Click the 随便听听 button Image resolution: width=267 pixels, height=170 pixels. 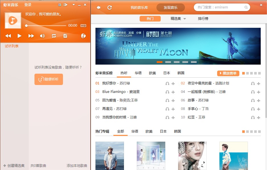(x=49, y=79)
